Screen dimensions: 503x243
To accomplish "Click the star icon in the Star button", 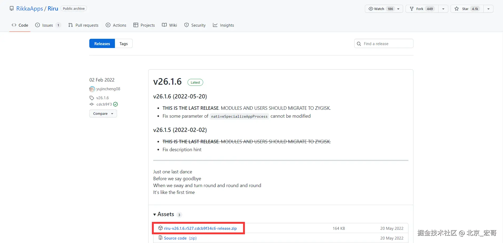I will tap(457, 9).
